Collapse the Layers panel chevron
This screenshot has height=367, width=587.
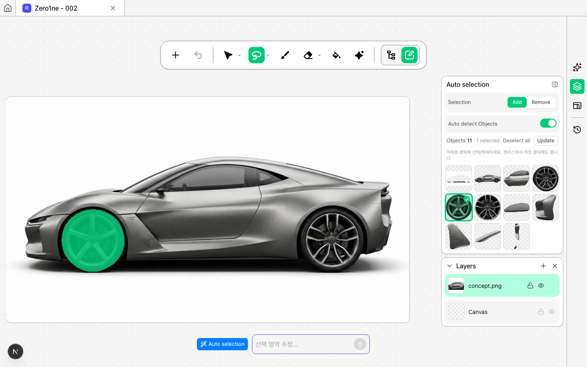[450, 266]
